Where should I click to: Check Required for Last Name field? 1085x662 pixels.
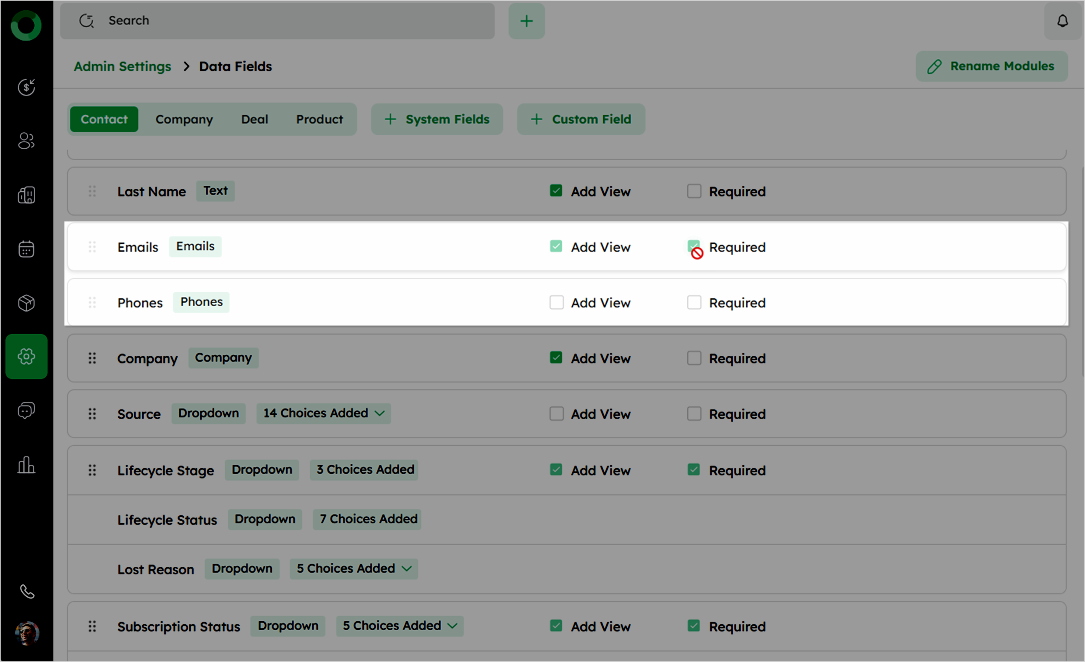pyautogui.click(x=694, y=191)
